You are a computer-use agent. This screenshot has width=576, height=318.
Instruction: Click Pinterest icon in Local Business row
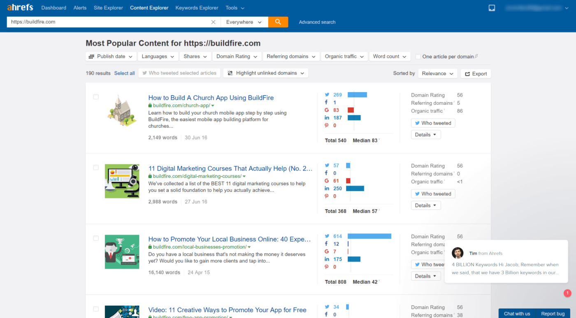click(x=327, y=267)
